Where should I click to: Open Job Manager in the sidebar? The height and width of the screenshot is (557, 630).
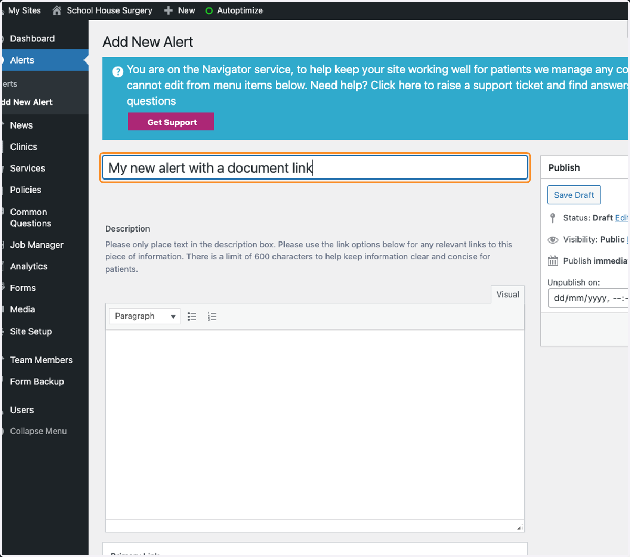[x=37, y=245]
